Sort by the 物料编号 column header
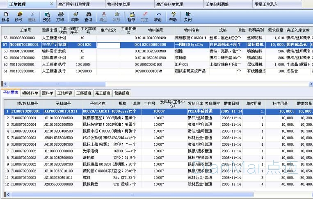313x199 pixels. tap(155, 30)
